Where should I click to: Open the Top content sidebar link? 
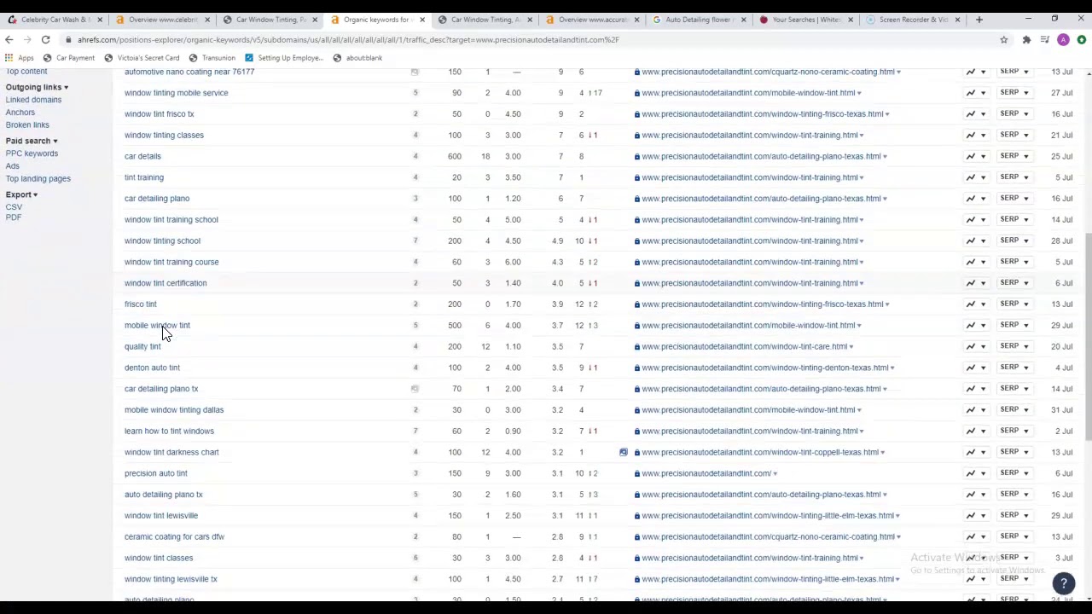26,72
